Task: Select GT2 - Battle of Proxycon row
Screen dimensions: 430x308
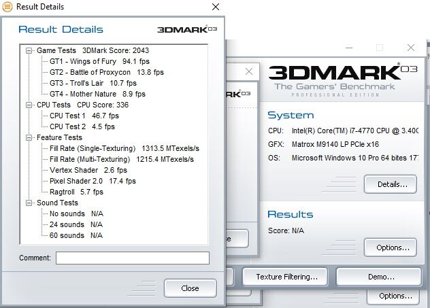Action: click(x=106, y=72)
